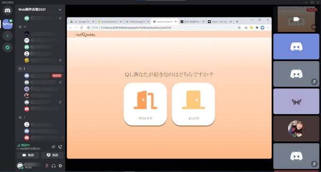
Task: Click Chrome forward arrow in shared window
Action: coord(76,28)
